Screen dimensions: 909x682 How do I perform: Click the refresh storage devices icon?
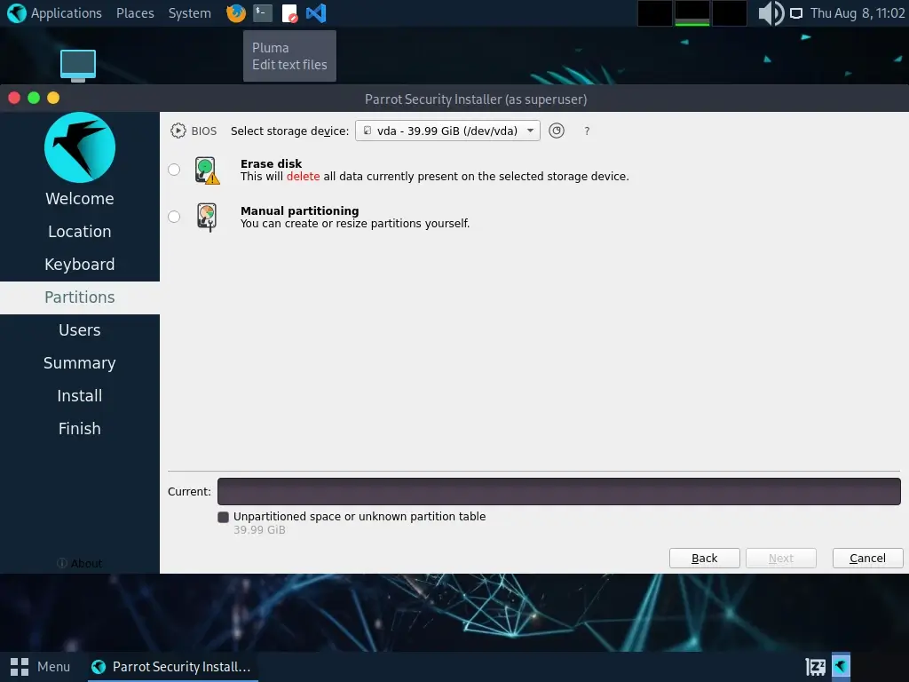(557, 131)
